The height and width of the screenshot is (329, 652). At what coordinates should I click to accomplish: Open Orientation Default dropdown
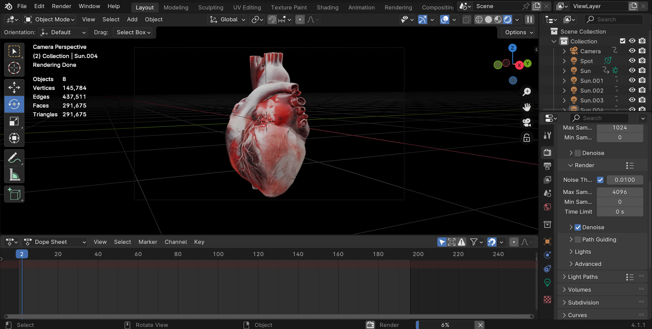[x=62, y=33]
